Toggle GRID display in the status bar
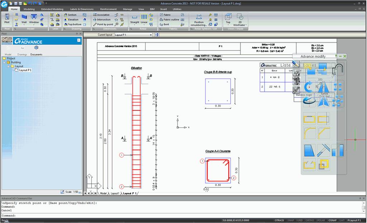The image size is (367, 223). (300, 220)
